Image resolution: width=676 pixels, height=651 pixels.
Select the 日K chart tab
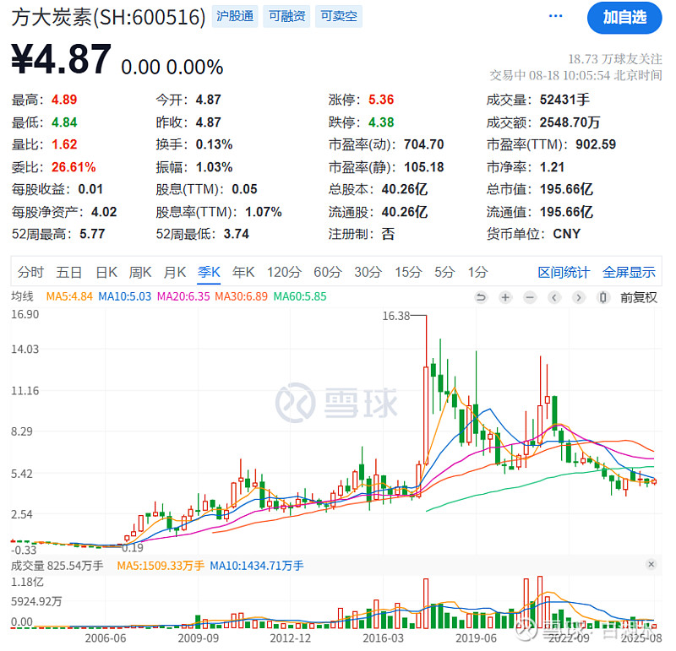pos(106,272)
